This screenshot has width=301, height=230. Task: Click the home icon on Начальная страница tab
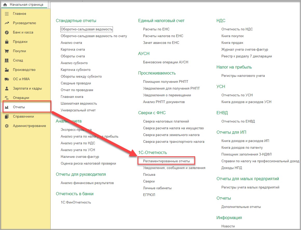pos(5,5)
